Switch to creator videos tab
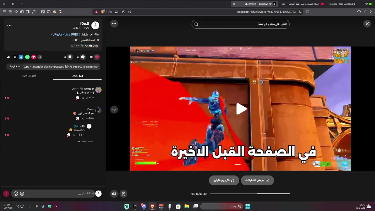Screen dimensions: 375x211 coord(29,76)
